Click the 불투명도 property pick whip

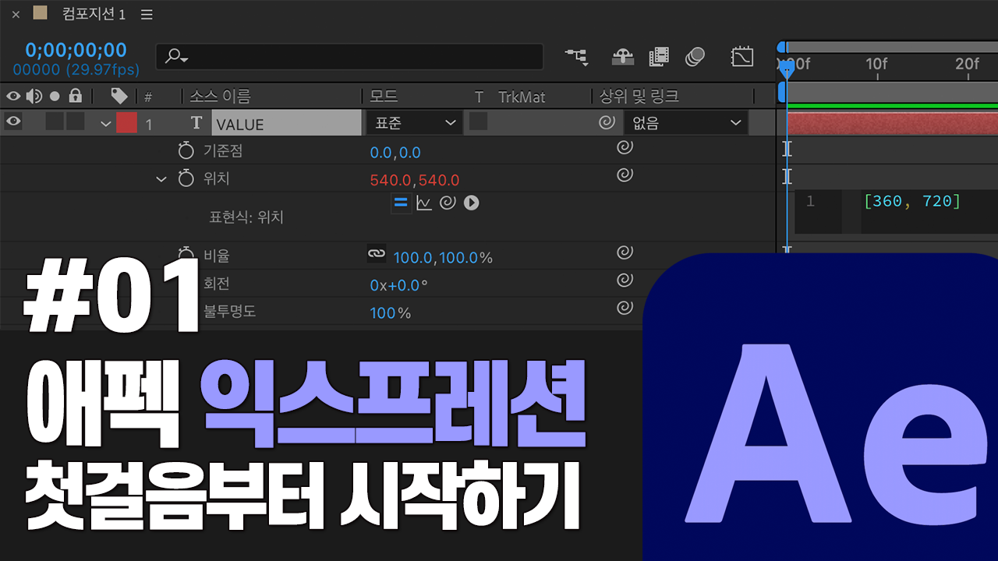click(625, 308)
